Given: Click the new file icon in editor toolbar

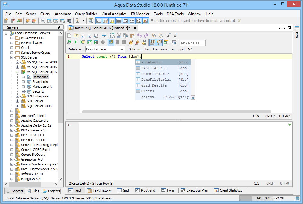Looking at the screenshot, I should [x=69, y=36].
